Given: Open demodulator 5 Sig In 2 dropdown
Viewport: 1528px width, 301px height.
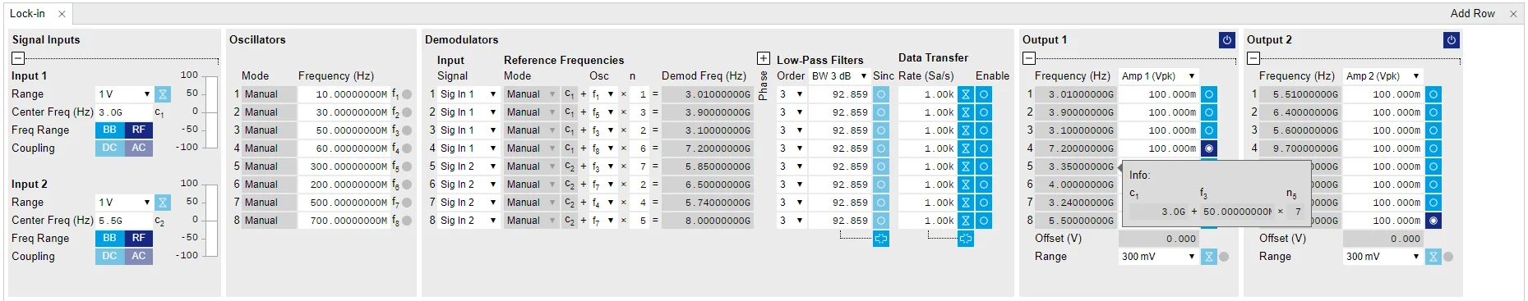Looking at the screenshot, I should [x=468, y=166].
